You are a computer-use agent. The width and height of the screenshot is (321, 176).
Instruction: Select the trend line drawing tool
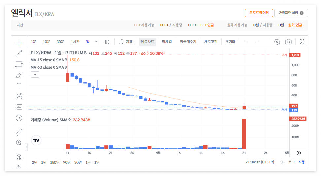click(x=19, y=53)
